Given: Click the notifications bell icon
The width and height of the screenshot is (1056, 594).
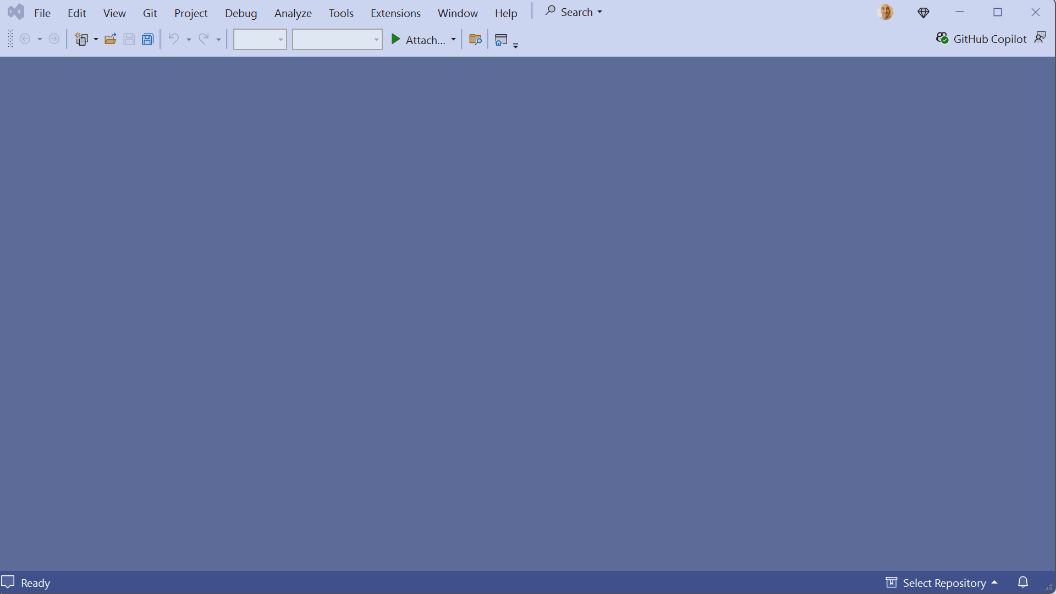Looking at the screenshot, I should tap(1022, 582).
